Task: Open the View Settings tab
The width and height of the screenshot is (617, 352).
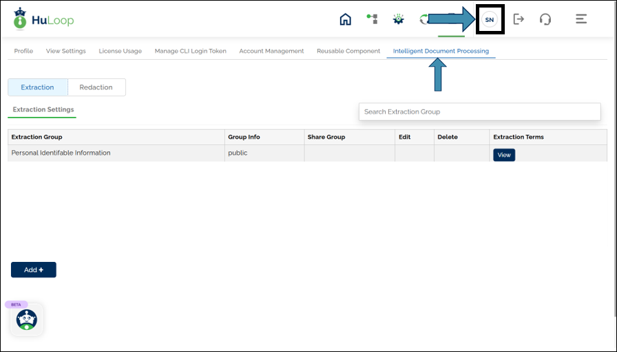Action: (x=65, y=51)
